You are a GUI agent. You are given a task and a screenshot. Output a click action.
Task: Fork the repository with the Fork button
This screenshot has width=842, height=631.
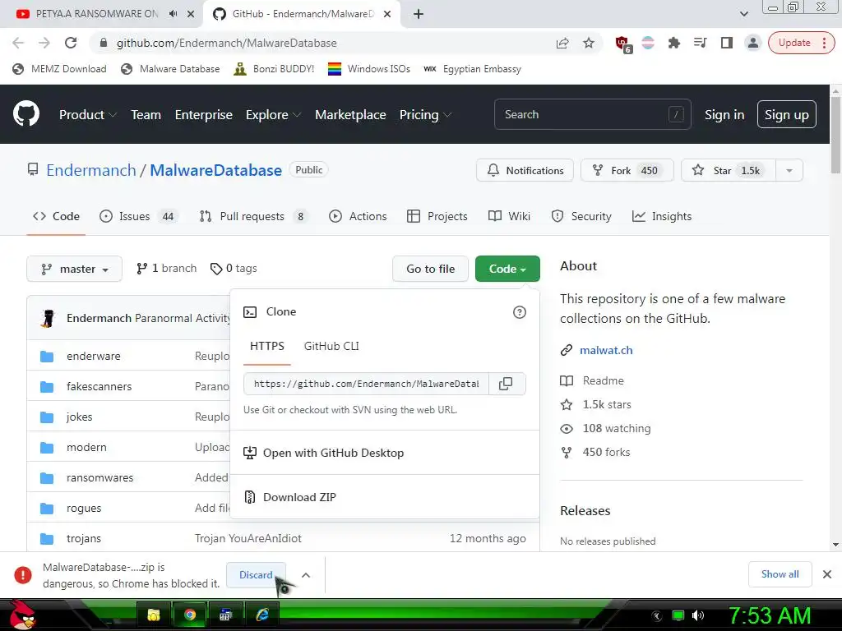(627, 171)
